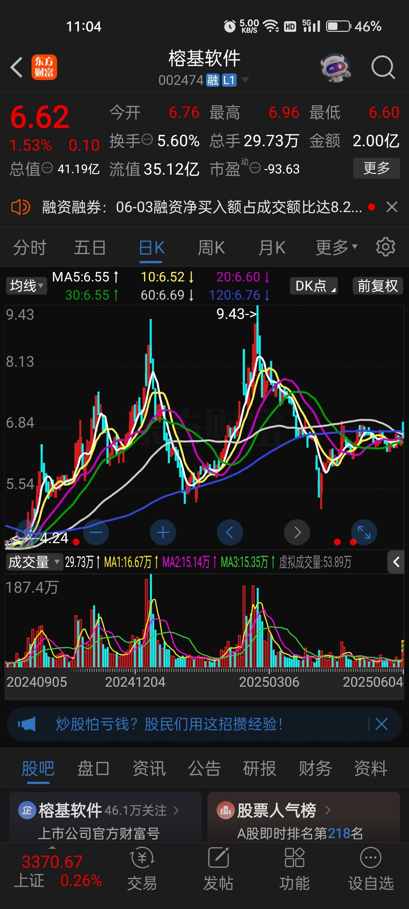Collapse side panel arrow next to volume
This screenshot has width=409, height=909.
pyautogui.click(x=396, y=562)
